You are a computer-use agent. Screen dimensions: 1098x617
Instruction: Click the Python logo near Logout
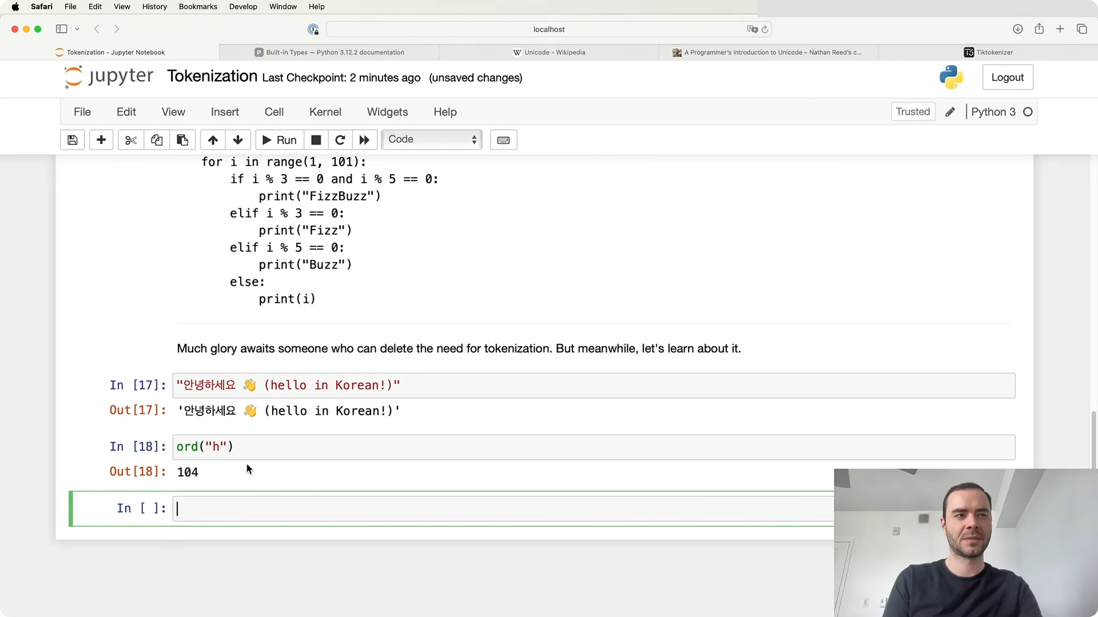(951, 77)
